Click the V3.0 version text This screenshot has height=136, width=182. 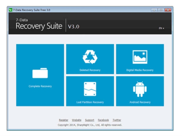pos(74,27)
